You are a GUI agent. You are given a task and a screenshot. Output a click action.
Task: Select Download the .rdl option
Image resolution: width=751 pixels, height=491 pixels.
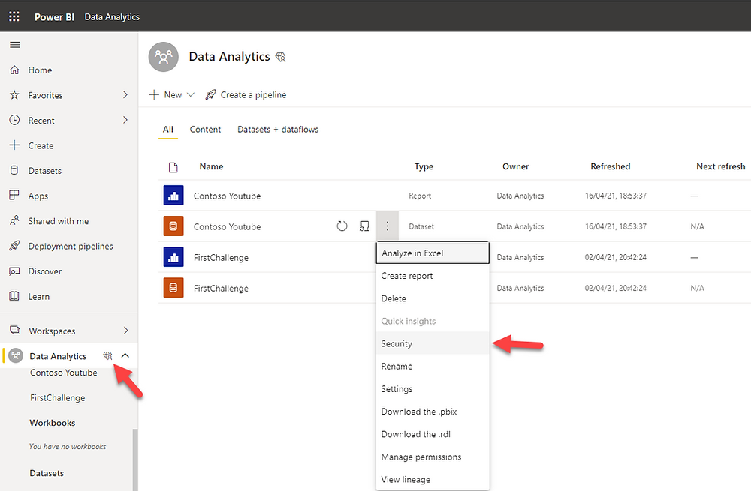433,434
